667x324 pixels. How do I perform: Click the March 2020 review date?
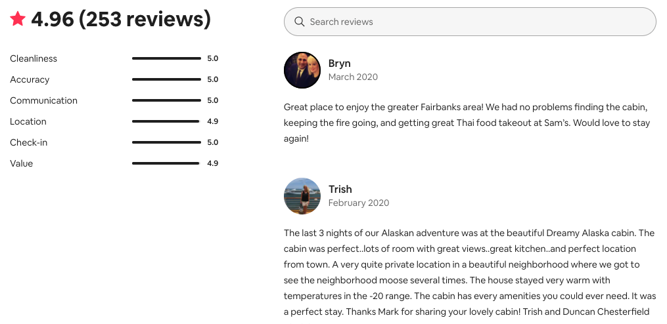pyautogui.click(x=353, y=77)
